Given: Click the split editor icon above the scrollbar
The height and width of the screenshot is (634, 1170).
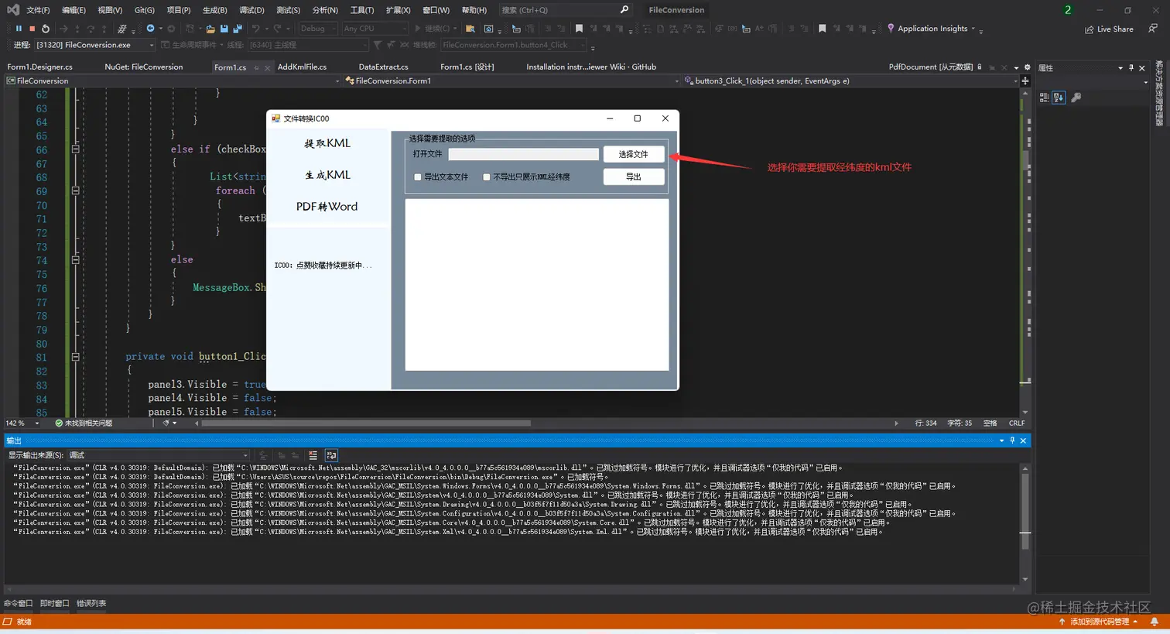Looking at the screenshot, I should [1025, 81].
